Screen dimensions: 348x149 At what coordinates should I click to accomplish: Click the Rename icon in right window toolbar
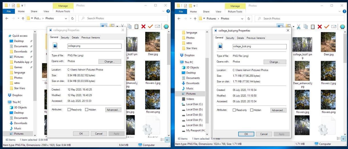coord(333,27)
